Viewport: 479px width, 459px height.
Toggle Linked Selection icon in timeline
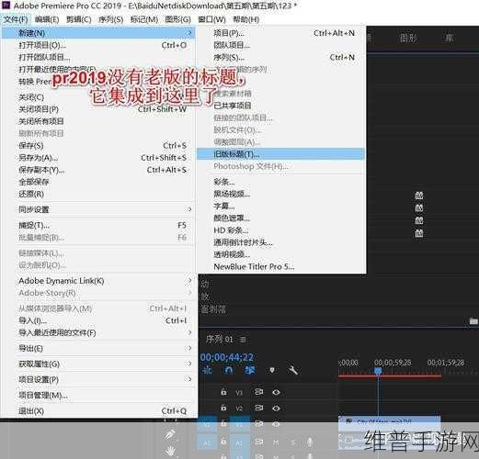[250, 371]
